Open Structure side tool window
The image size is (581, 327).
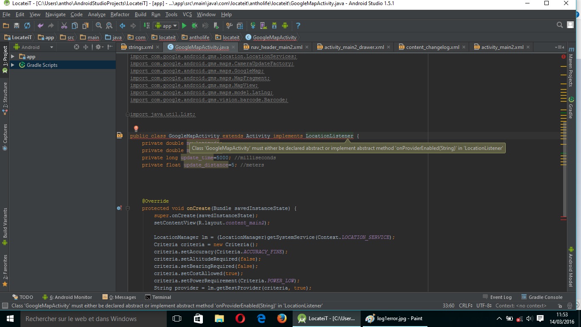(x=5, y=99)
